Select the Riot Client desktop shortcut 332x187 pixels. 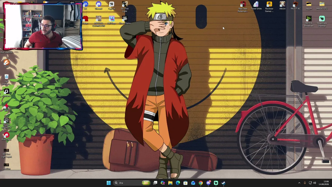6,137
